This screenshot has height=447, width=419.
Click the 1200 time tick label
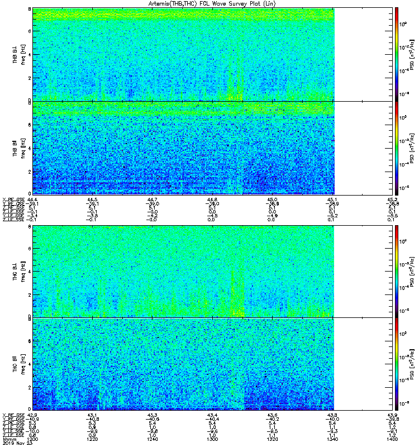tap(32, 439)
